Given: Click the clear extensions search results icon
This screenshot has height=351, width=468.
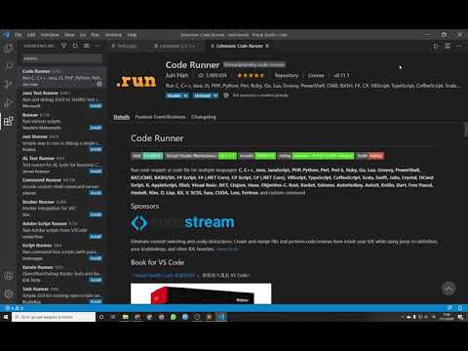Looking at the screenshot, I should pos(86,46).
